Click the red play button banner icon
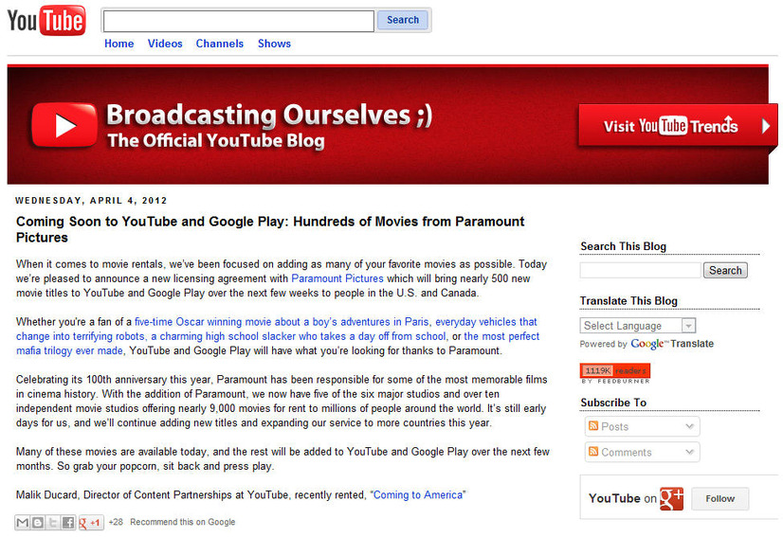This screenshot has width=783, height=537. [x=64, y=126]
